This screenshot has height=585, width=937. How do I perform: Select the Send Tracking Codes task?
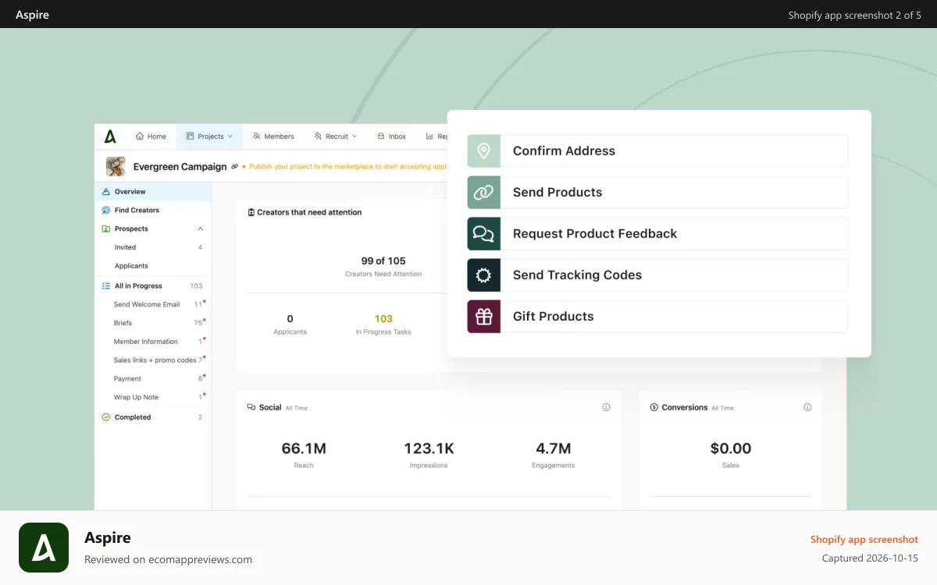click(x=657, y=275)
